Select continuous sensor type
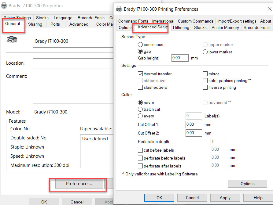This screenshot has width=273, height=205. pyautogui.click(x=140, y=45)
